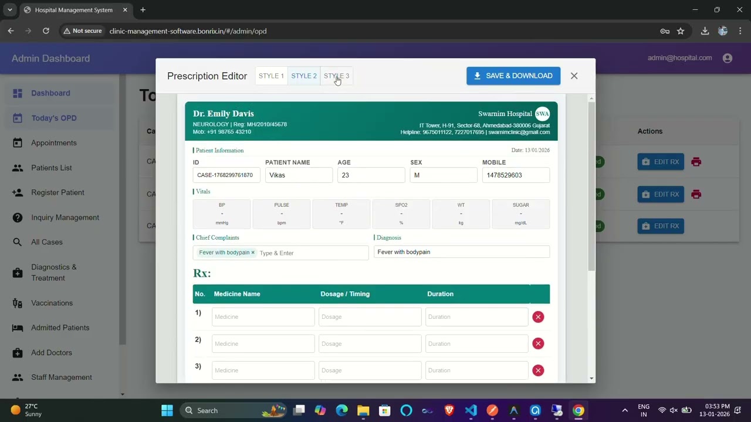Open Dashboard from sidebar
This screenshot has width=751, height=422.
click(x=59, y=93)
